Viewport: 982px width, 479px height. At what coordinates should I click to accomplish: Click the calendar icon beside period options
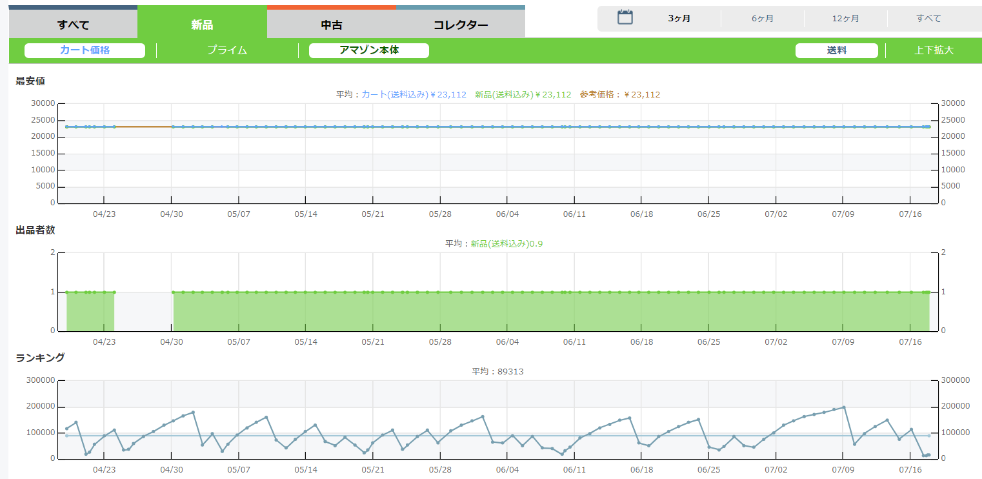(x=625, y=17)
